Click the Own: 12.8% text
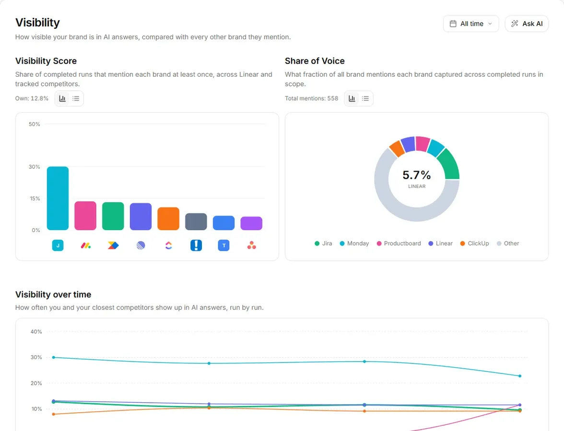 pyautogui.click(x=32, y=98)
